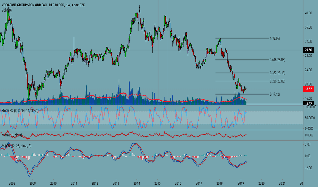Click the red 18.52 current price label
This screenshot has width=318, height=187.
coord(308,89)
